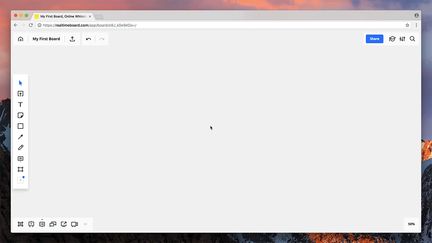
Task: Select the Sticky Note tool
Action: [21, 115]
